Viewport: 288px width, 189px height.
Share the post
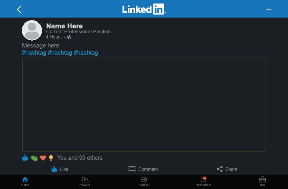227,169
